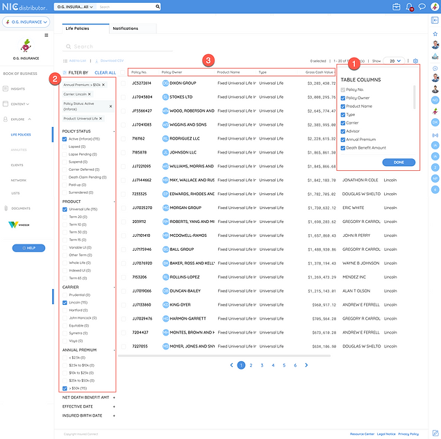This screenshot has height=439, width=441.
Task: Click the edit note icon at bottom right
Action: point(435,433)
